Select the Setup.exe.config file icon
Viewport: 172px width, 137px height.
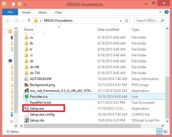click(27, 114)
